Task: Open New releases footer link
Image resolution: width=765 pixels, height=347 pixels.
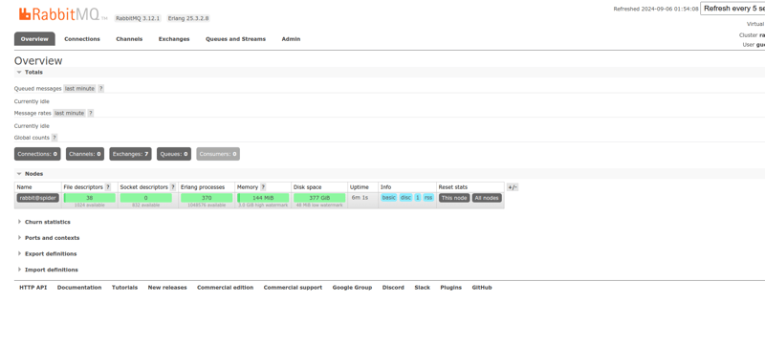Action: [167, 288]
